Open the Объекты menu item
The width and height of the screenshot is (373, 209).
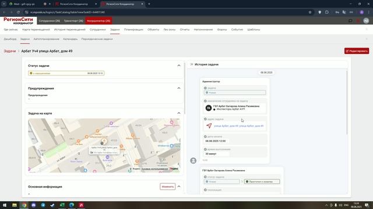click(x=153, y=30)
